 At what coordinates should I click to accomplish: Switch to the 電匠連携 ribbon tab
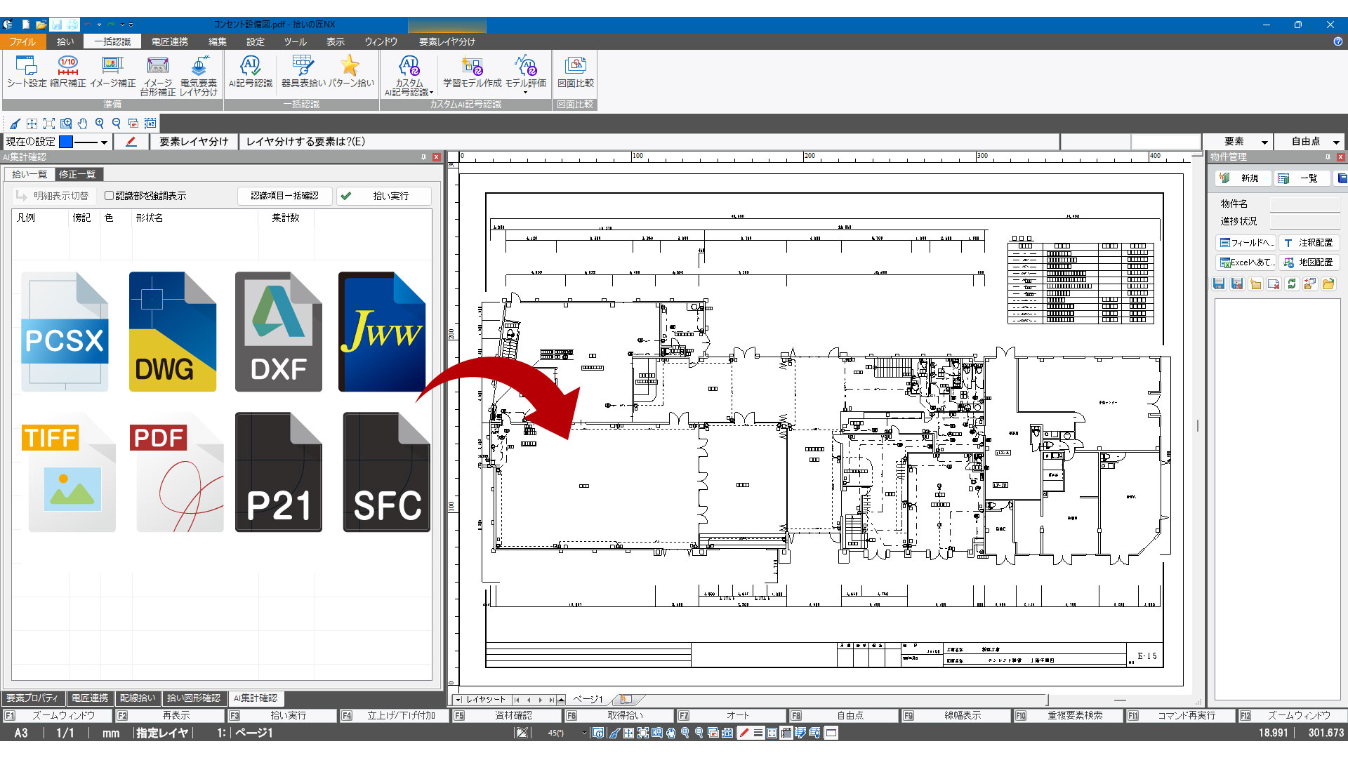169,41
